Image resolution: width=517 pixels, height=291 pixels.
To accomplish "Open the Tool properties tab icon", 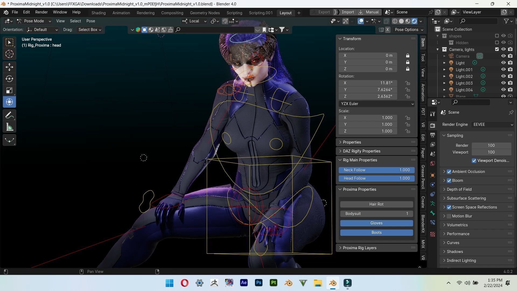I will [x=433, y=114].
